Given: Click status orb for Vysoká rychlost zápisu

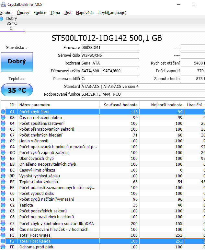Looking at the screenshot, I should pos(3,176).
